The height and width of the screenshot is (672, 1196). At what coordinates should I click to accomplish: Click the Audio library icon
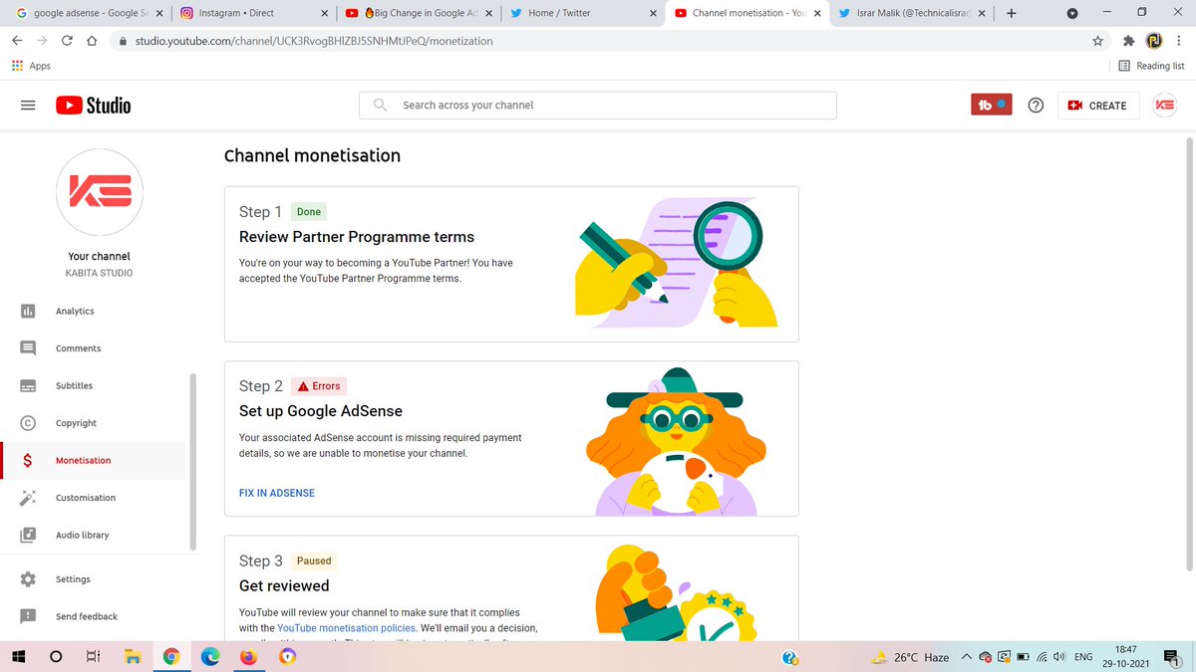[x=28, y=535]
